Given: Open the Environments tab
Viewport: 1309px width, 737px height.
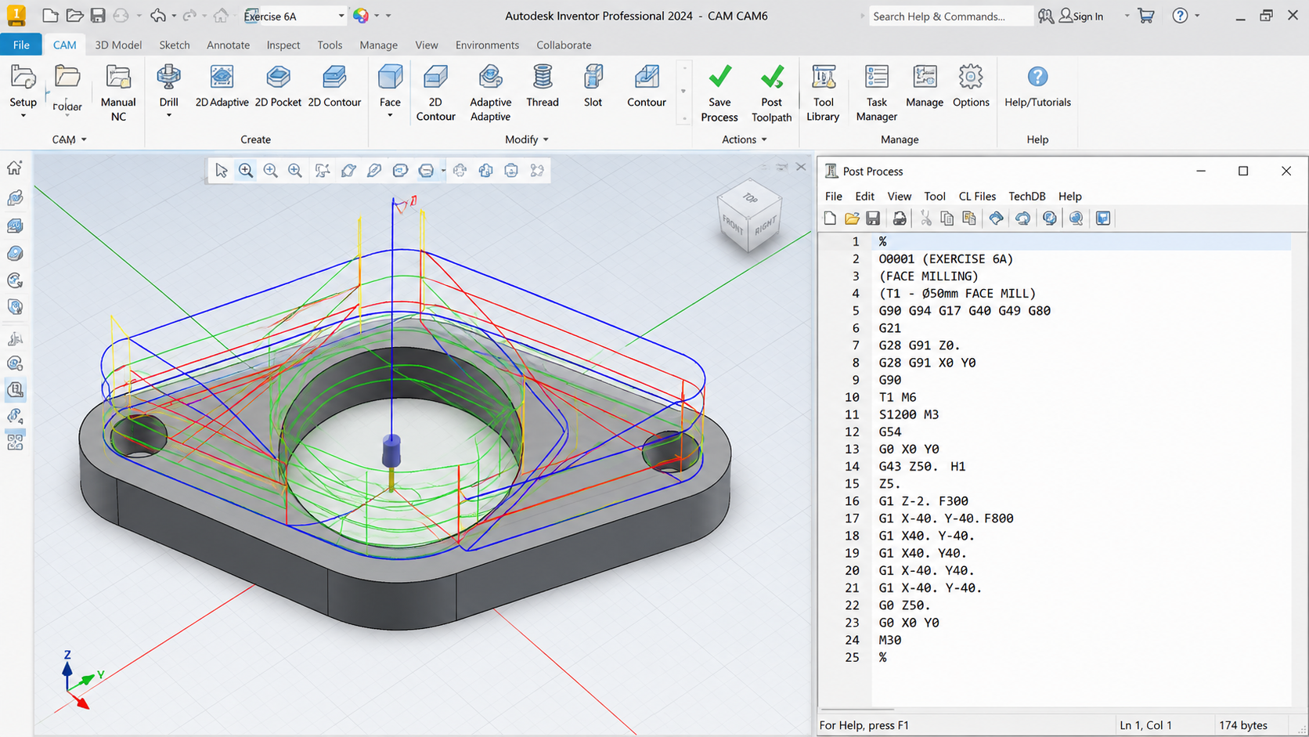Looking at the screenshot, I should (x=487, y=45).
